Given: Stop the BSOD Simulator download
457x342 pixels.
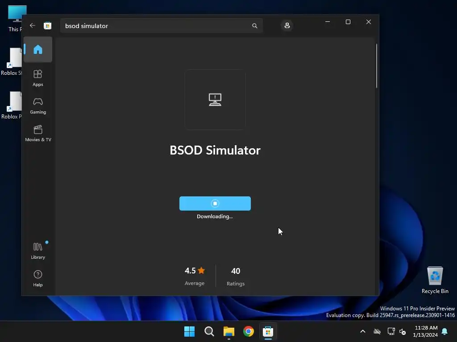Looking at the screenshot, I should 215,204.
